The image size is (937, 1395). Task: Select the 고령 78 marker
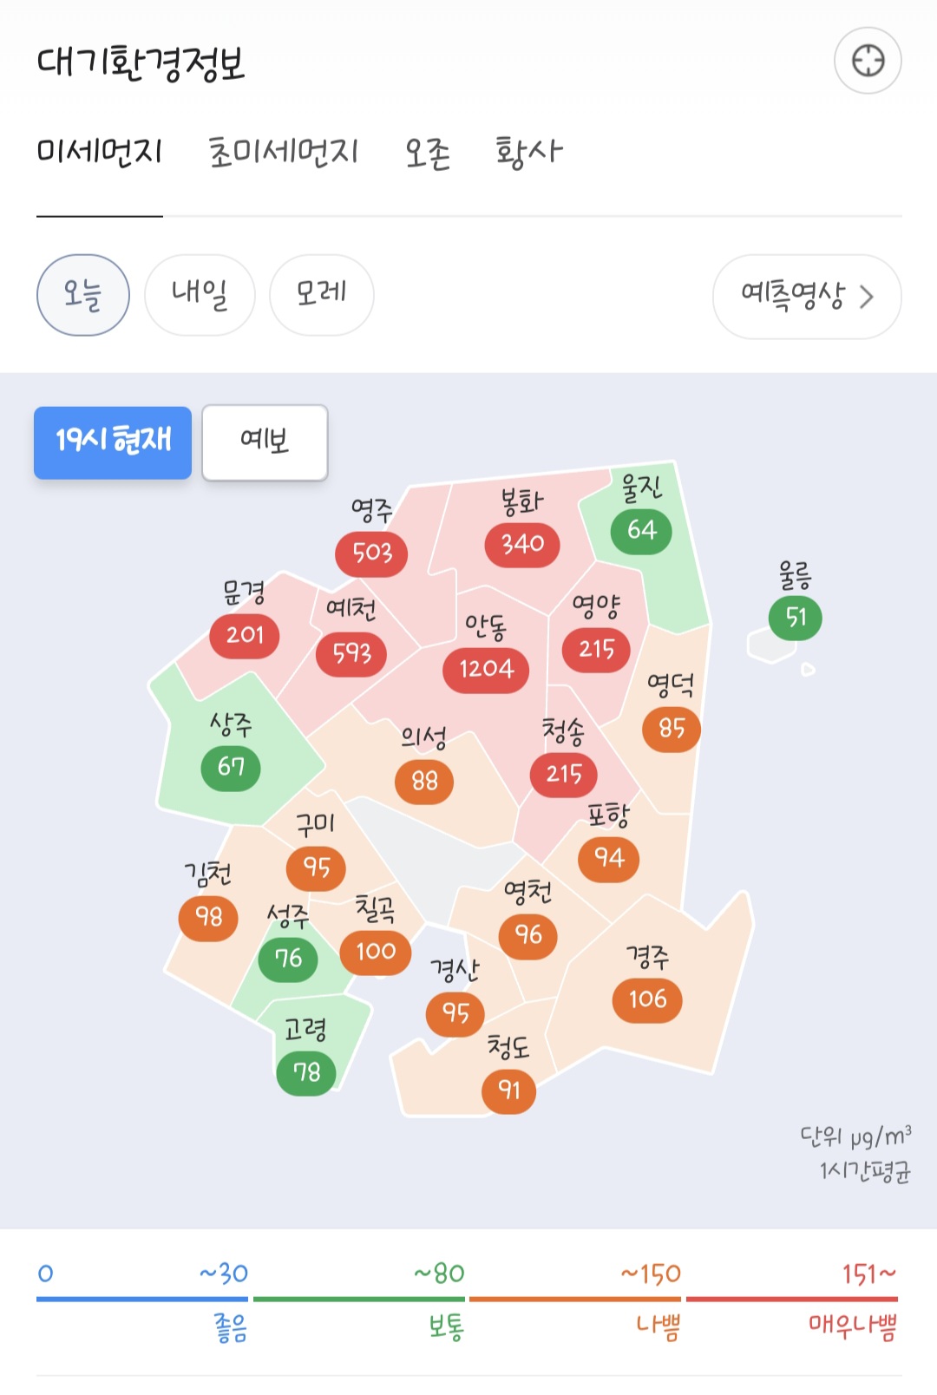point(306,1073)
